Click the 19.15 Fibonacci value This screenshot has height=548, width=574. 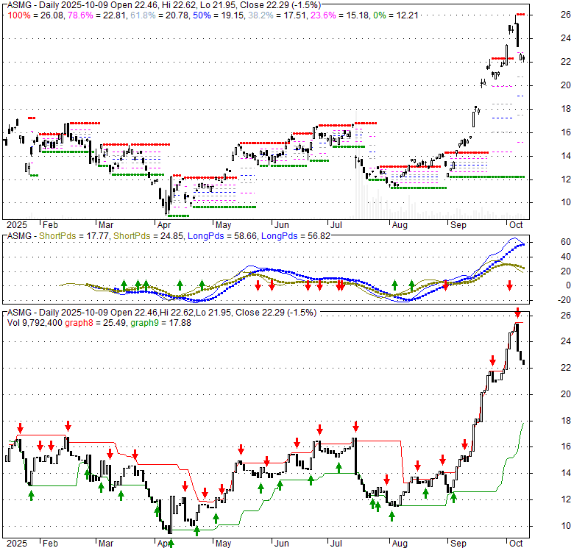[233, 15]
